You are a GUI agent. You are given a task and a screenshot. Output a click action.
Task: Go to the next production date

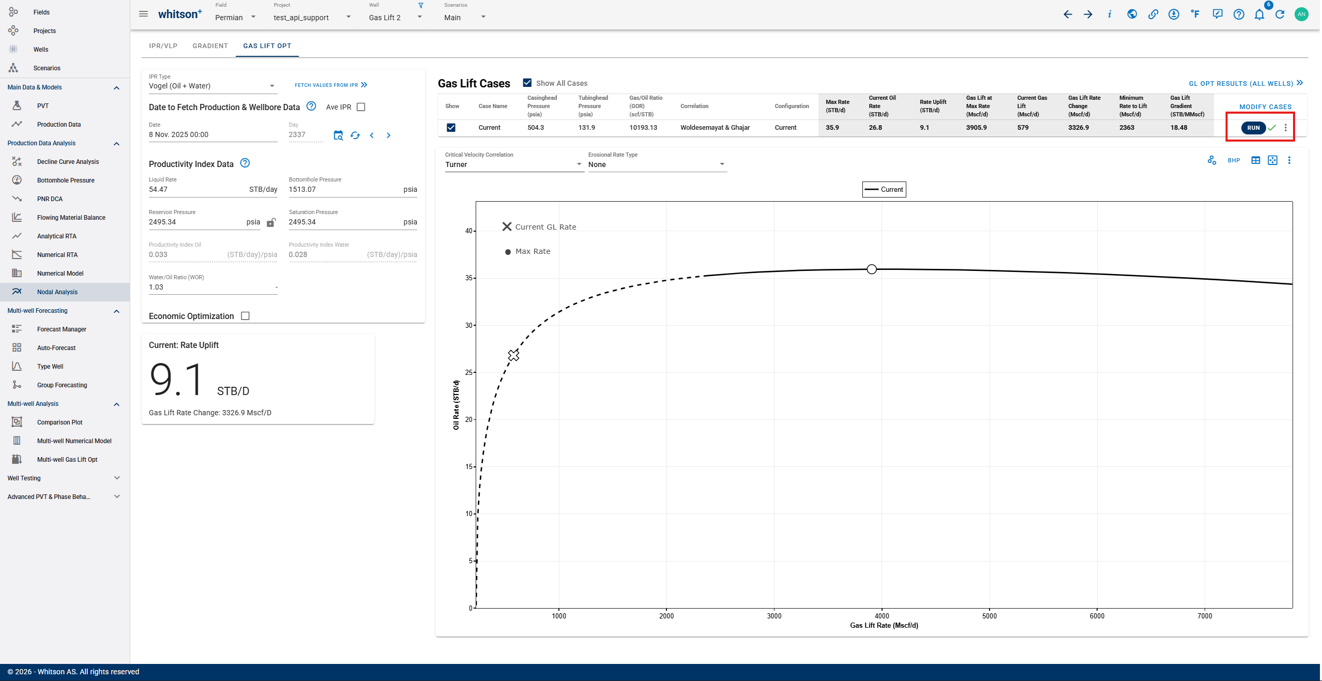(389, 135)
